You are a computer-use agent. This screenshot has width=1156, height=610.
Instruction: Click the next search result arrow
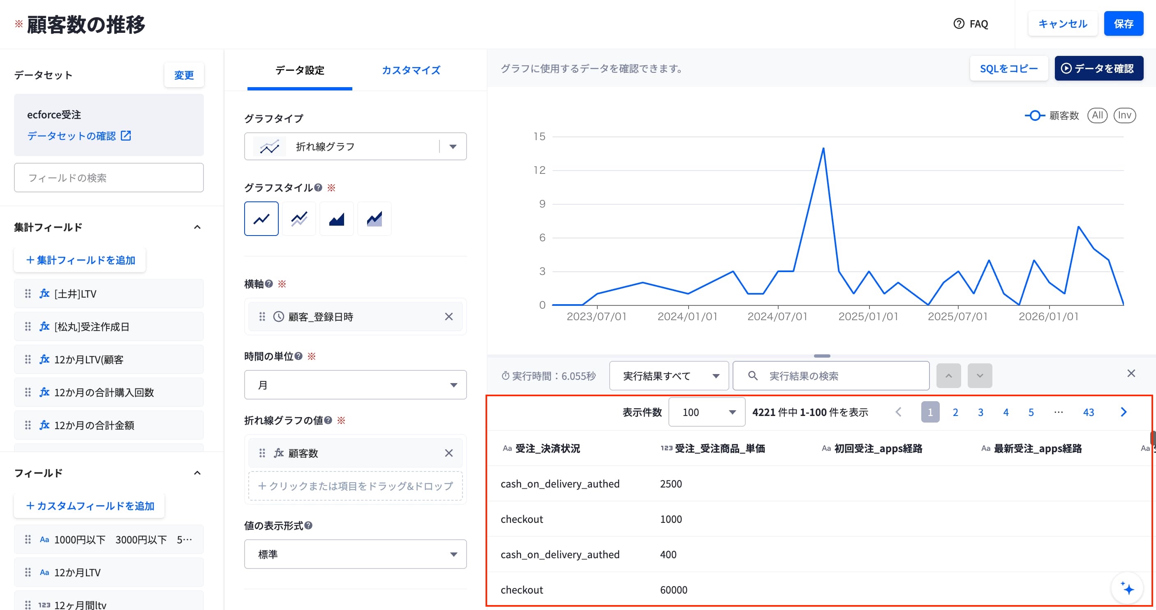980,376
